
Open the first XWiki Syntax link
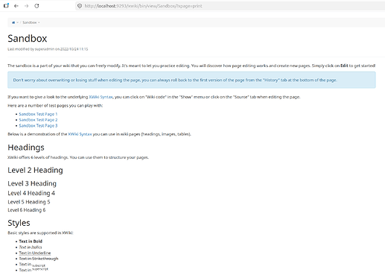point(101,97)
